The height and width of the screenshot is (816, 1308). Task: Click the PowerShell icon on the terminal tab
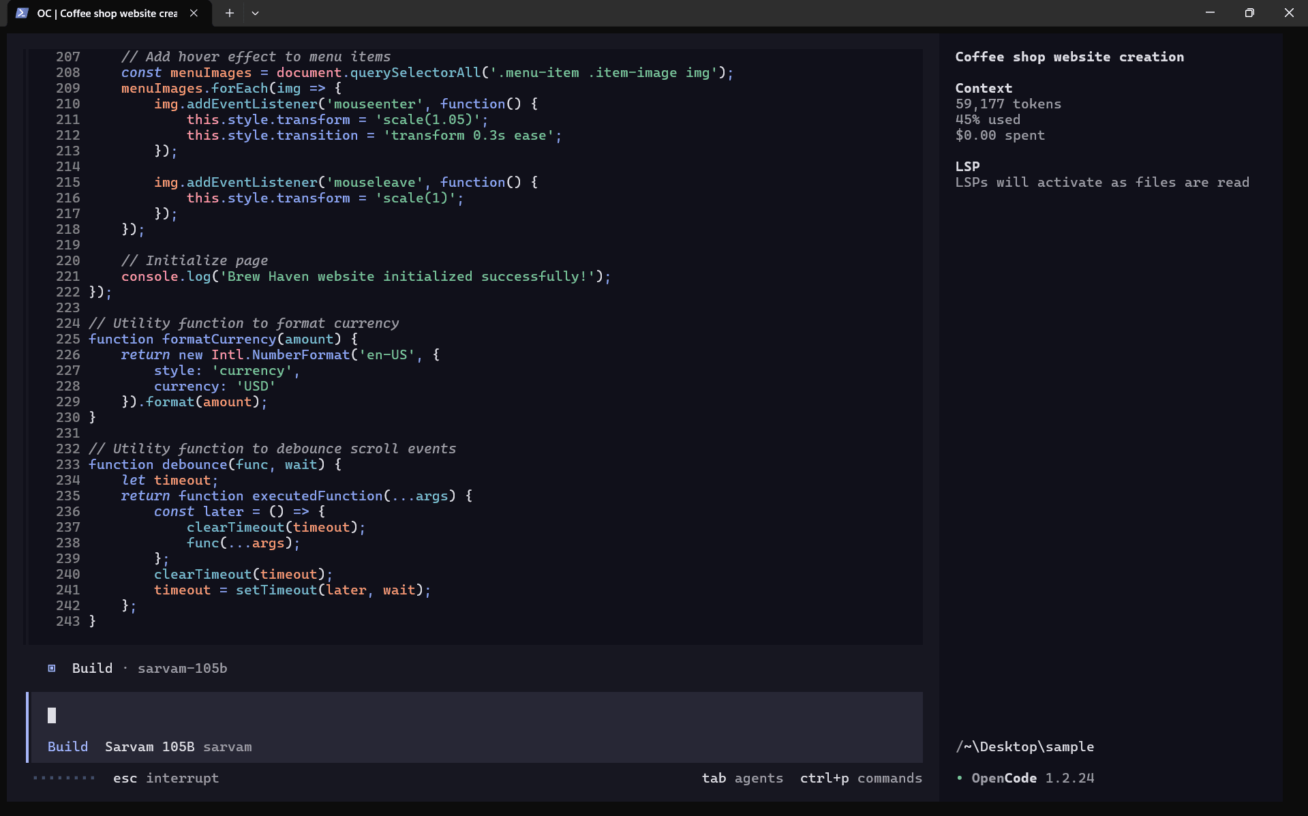coord(22,13)
